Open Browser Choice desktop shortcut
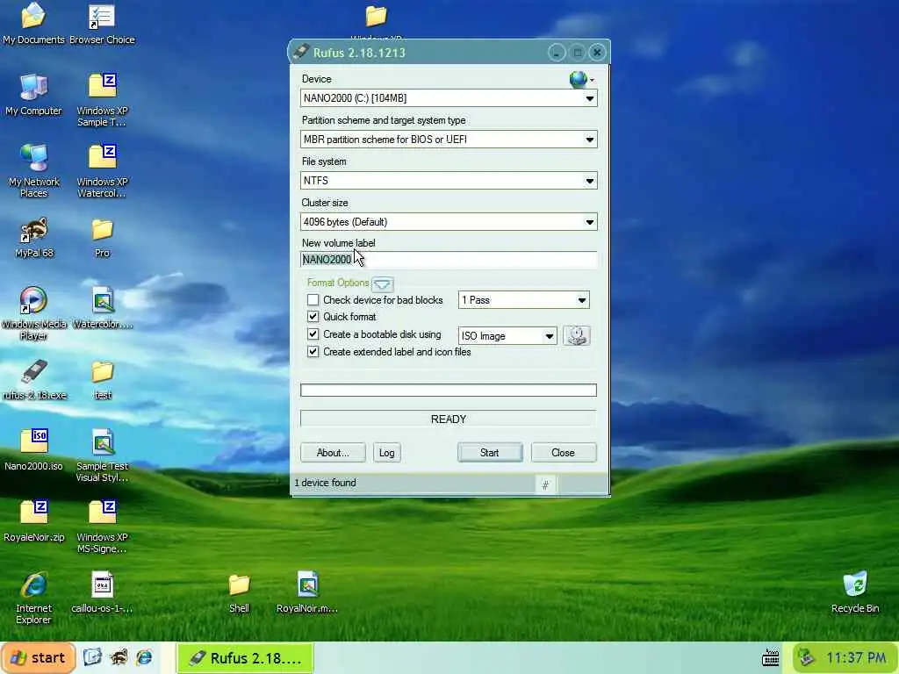This screenshot has width=899, height=674. (102, 24)
